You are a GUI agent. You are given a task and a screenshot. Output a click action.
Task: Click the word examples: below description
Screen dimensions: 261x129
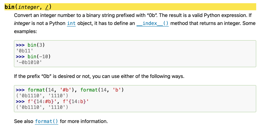[26, 31]
